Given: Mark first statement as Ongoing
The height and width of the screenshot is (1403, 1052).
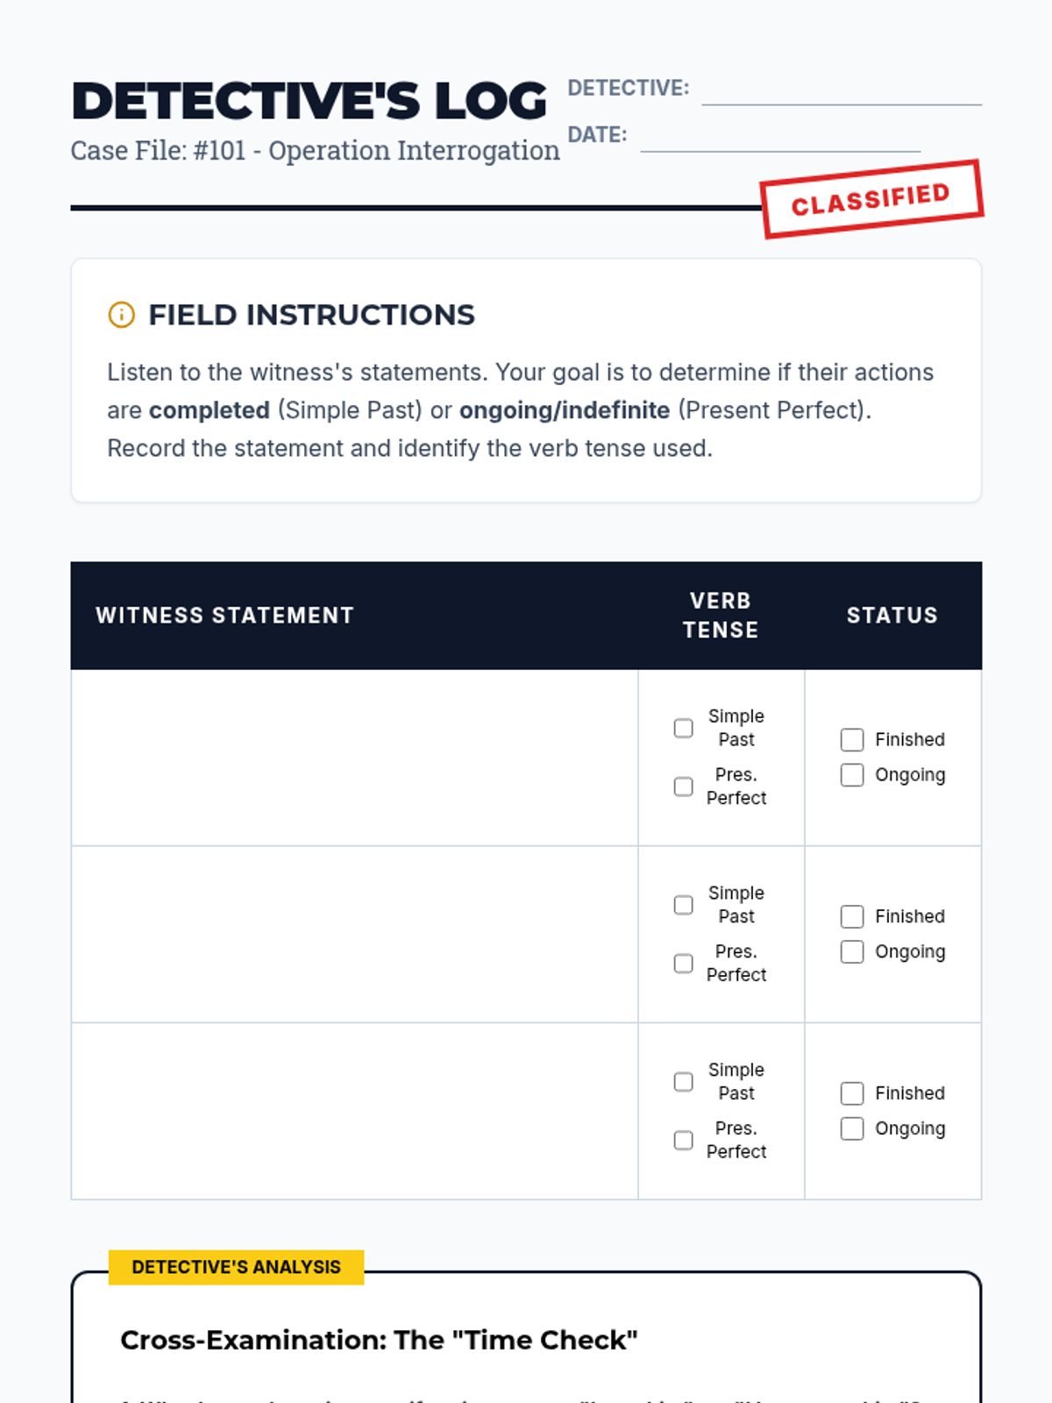Looking at the screenshot, I should [852, 775].
